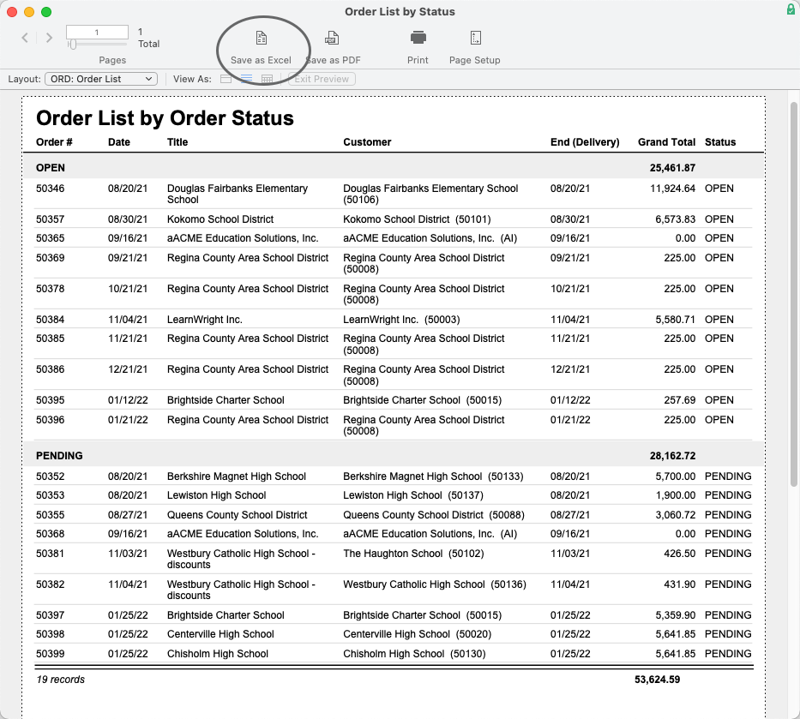Click order number 50397
The width and height of the screenshot is (800, 719).
point(50,615)
